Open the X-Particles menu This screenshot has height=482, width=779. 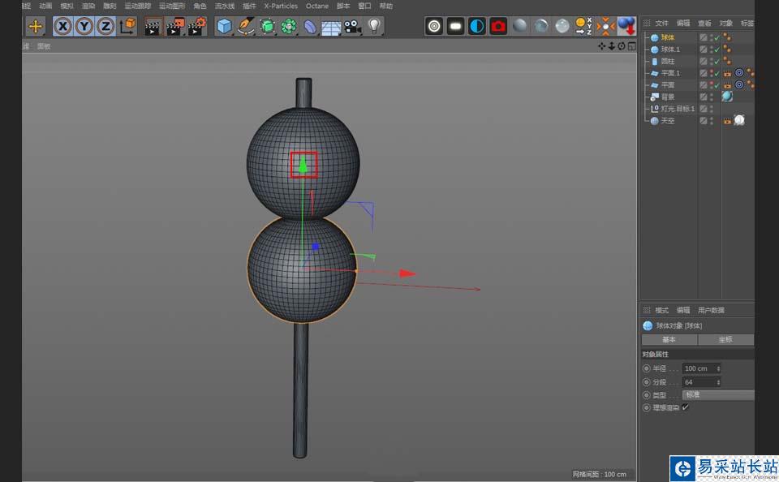pyautogui.click(x=281, y=6)
